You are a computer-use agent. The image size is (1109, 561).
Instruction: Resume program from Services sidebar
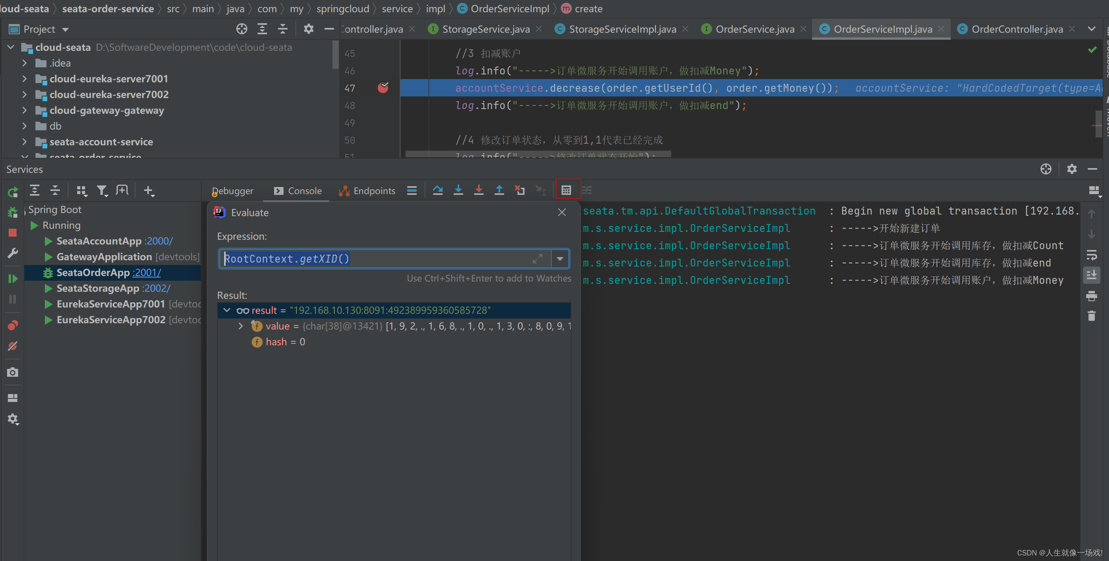[13, 279]
